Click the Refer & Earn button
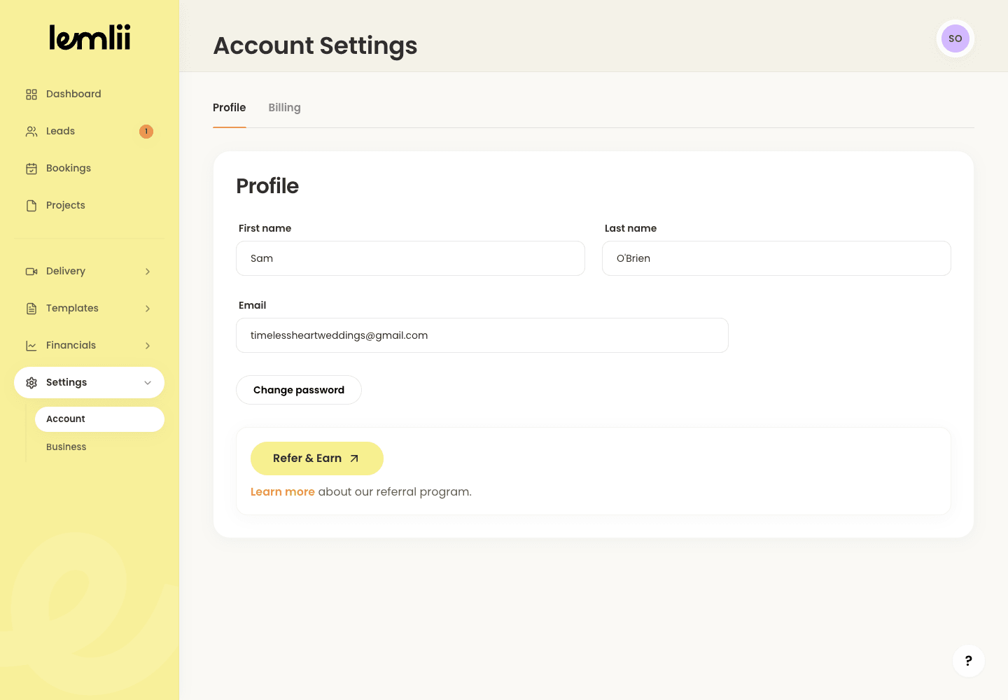The width and height of the screenshot is (1008, 700). tap(317, 458)
